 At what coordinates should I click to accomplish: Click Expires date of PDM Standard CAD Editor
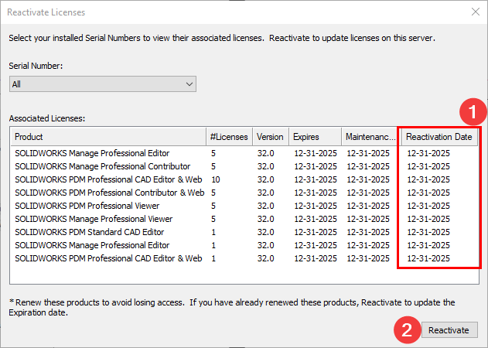(x=316, y=232)
